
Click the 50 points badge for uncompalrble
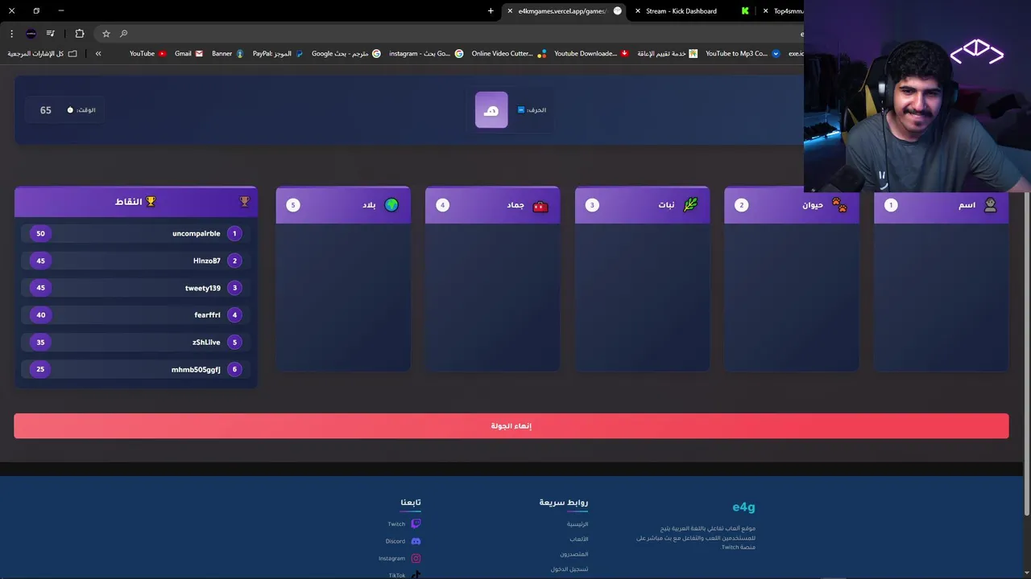(x=40, y=233)
